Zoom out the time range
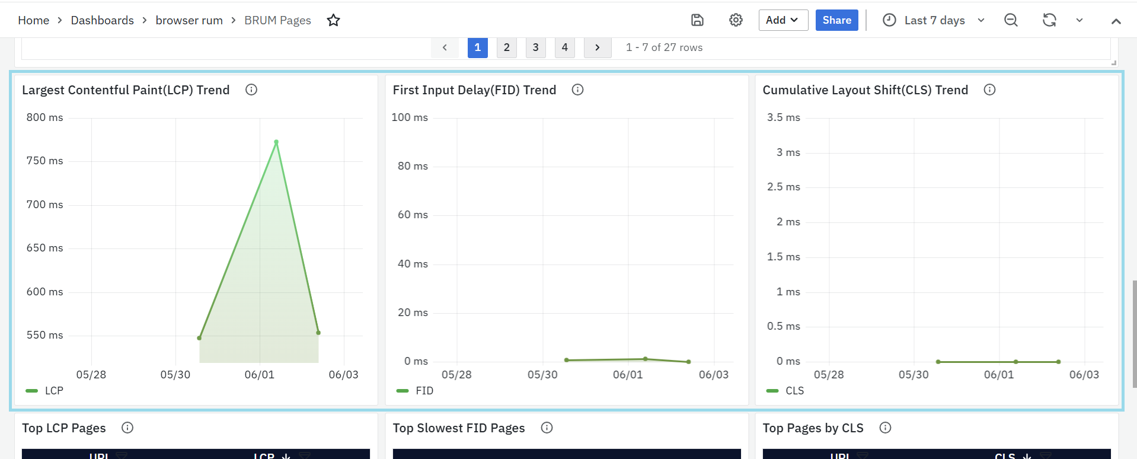This screenshot has width=1137, height=459. (1011, 20)
